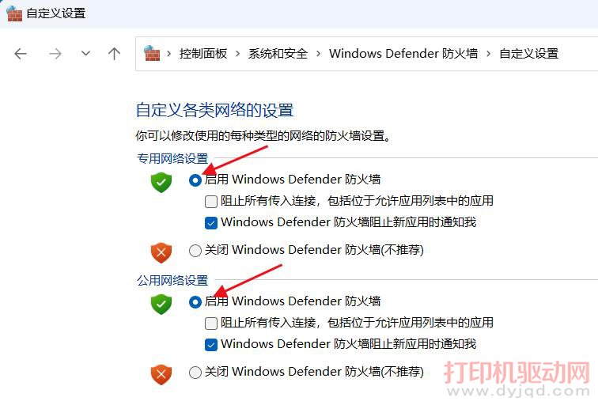Uncheck notify checkbox under public network
Viewport: 598px width, 405px height.
click(x=211, y=345)
